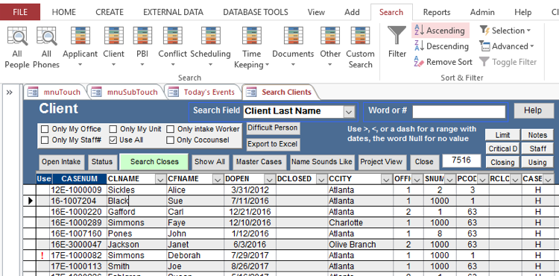
Task: Click the Critical D button
Action: click(502, 148)
